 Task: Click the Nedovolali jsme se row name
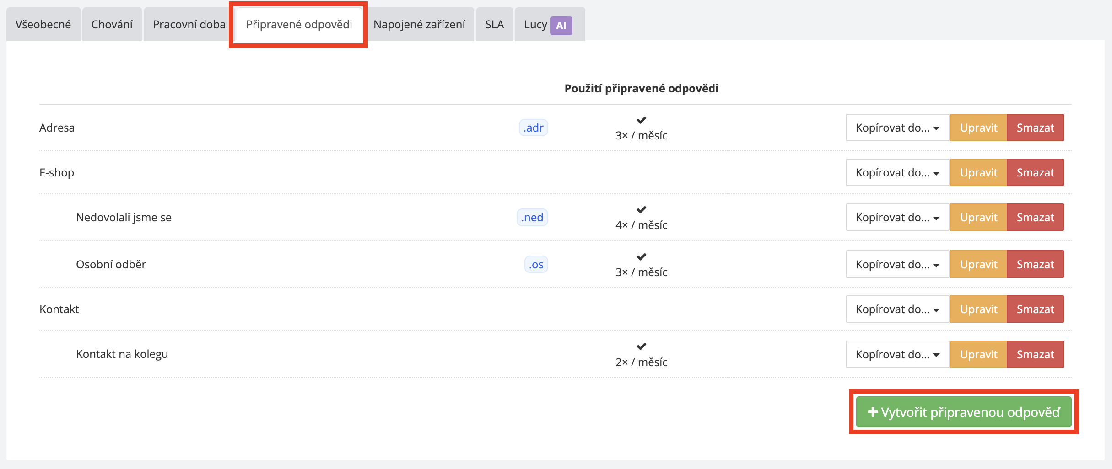point(124,217)
